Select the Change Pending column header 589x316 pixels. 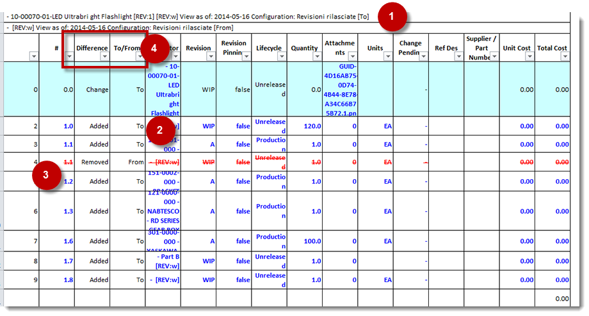click(410, 48)
